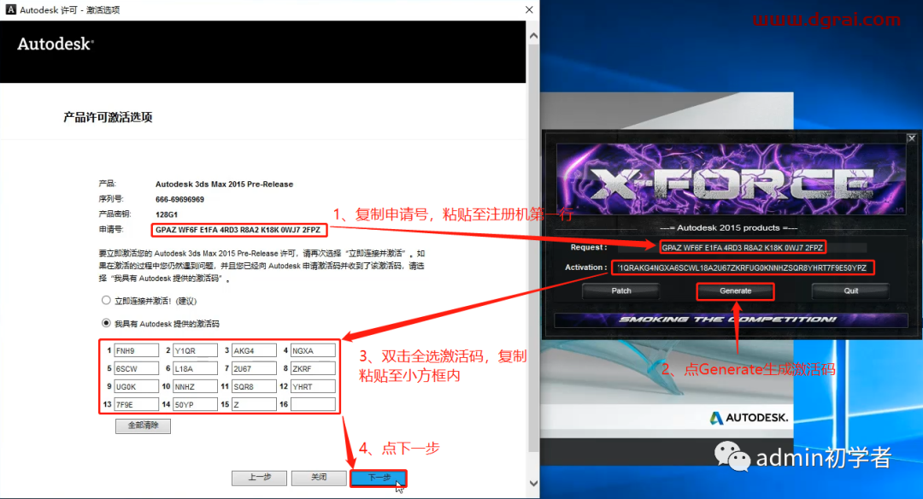Click activation code field 3 containing AKG4
This screenshot has height=499, width=923.
tap(254, 350)
